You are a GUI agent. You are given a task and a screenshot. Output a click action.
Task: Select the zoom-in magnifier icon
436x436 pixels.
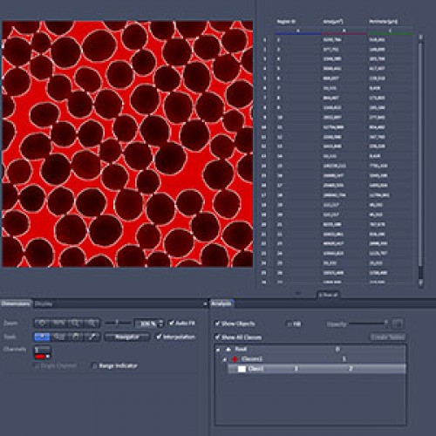pos(75,323)
